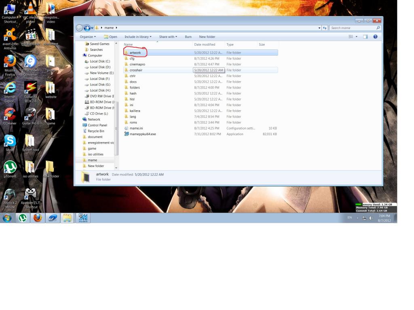Select Control Panel in navigation pane
Image resolution: width=414 pixels, height=310 pixels.
click(95, 125)
